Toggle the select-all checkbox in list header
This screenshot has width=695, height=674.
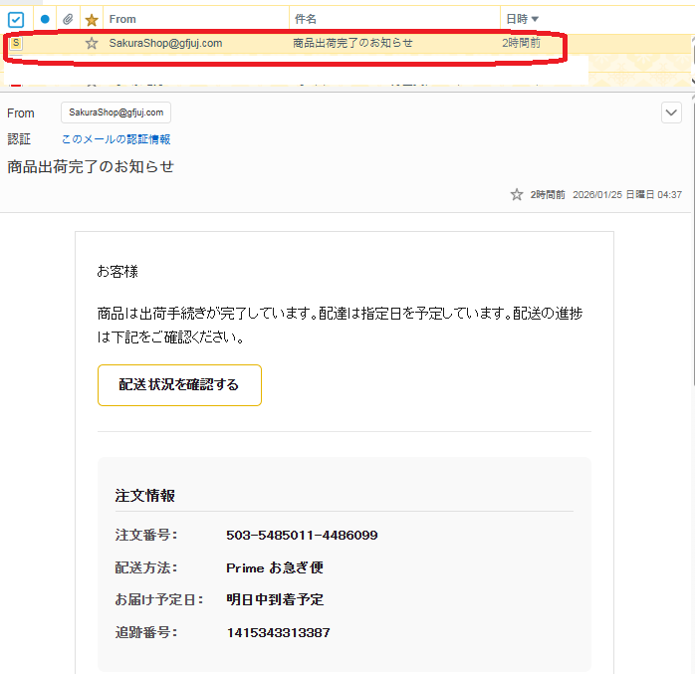[16, 20]
